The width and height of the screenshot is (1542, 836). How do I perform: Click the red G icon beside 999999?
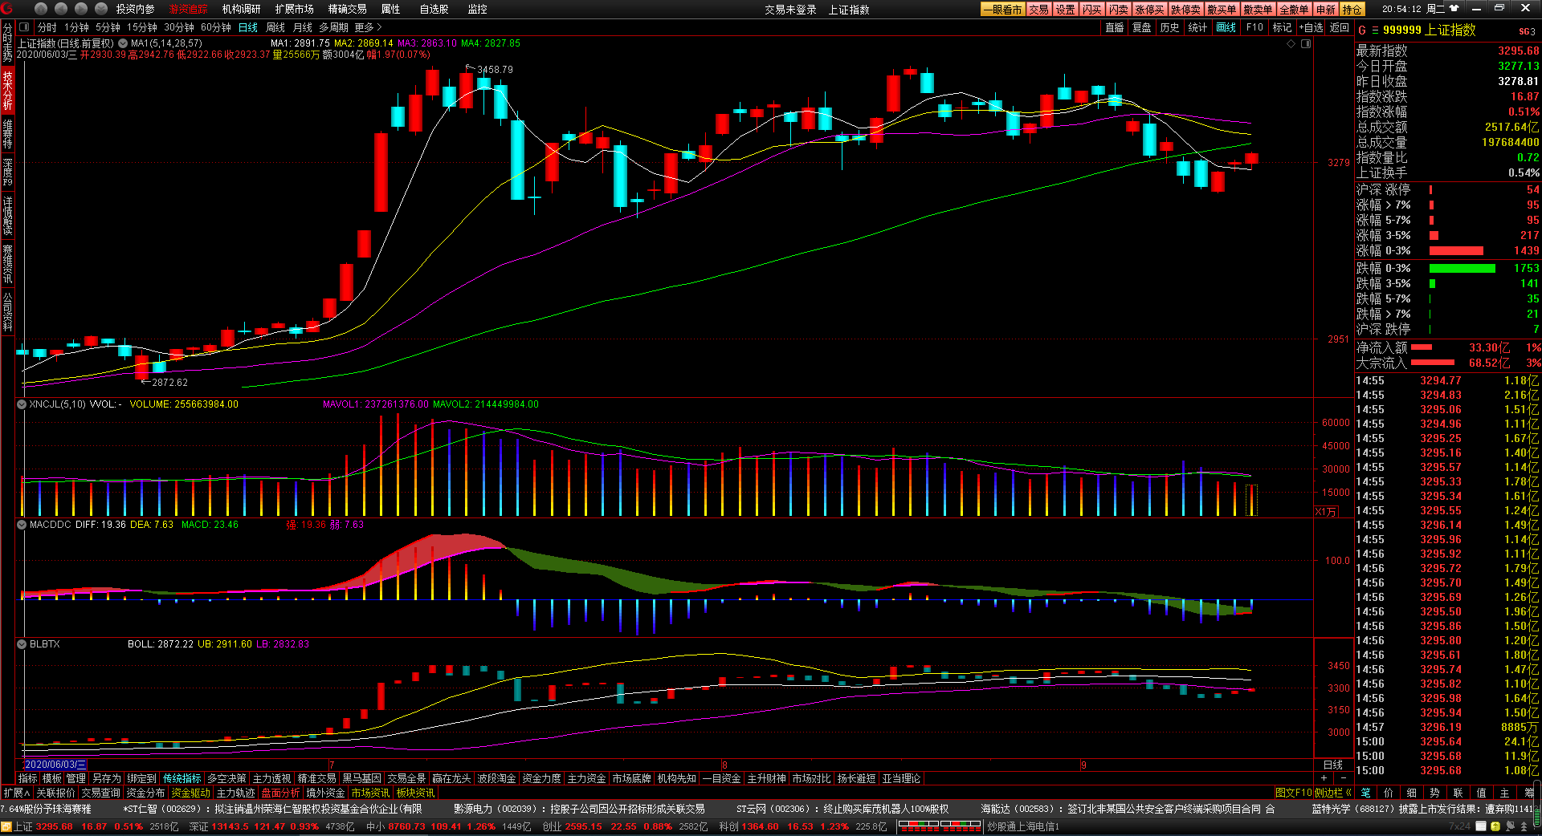pos(1362,30)
